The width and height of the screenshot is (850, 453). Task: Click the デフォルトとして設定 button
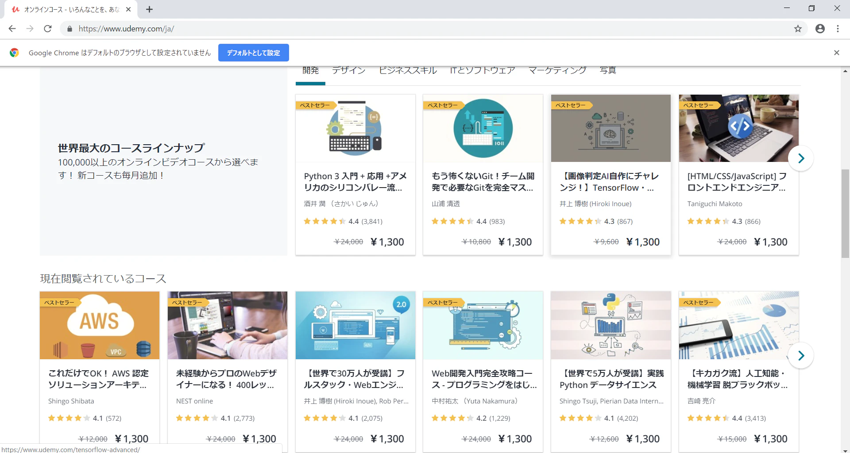253,53
